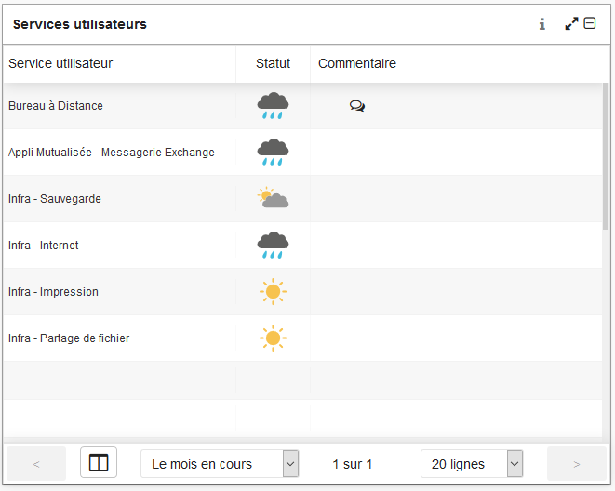Toggle the split columns view button
Image resolution: width=615 pixels, height=491 pixels.
(x=99, y=462)
